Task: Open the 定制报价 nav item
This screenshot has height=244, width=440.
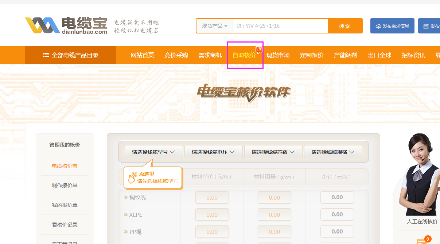Action: (x=312, y=55)
